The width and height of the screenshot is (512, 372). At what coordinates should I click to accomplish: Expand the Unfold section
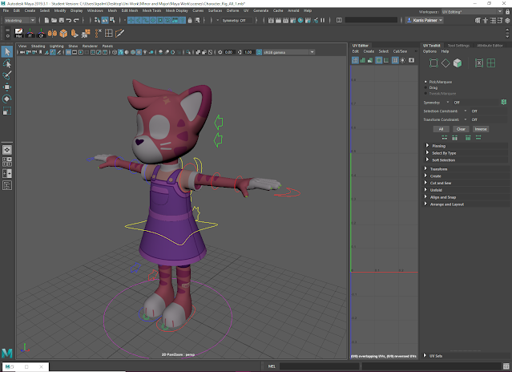pos(466,190)
